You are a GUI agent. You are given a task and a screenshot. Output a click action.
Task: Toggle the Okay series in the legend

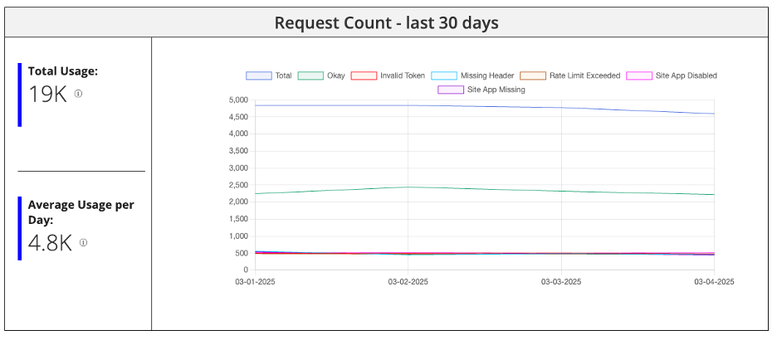click(x=321, y=75)
